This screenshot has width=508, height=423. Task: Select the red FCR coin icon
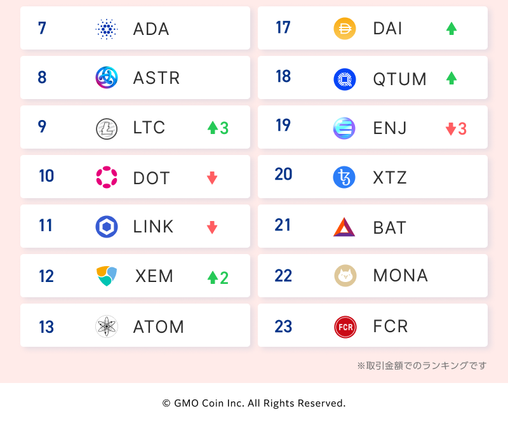coord(345,326)
